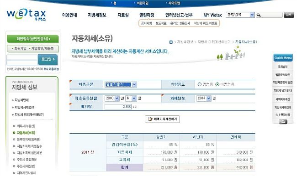Click the login ID input field
This screenshot has height=176, width=297.
point(22,57)
